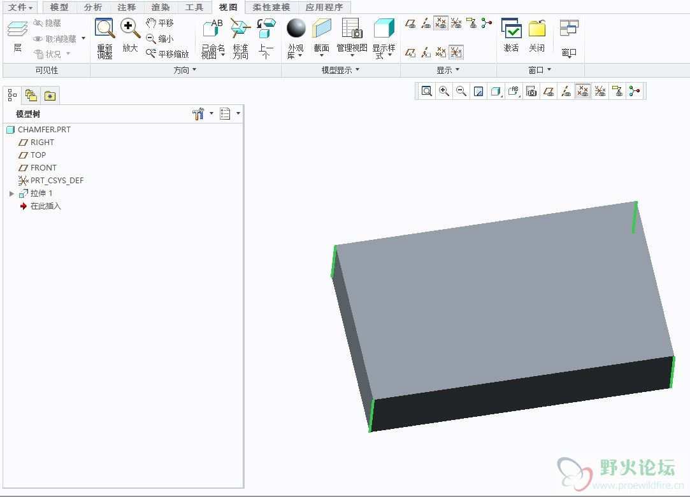Switch to the 模型 ribbon tab
Viewport: 690px width, 497px height.
point(59,8)
